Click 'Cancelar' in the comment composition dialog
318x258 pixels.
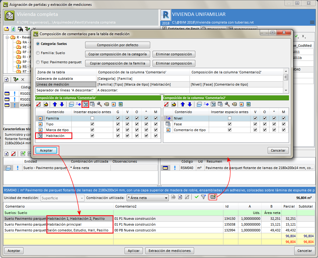click(x=278, y=150)
